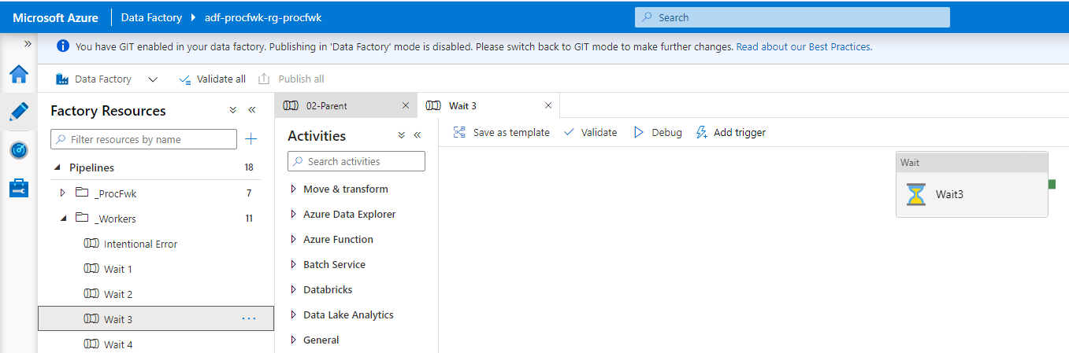Expand the left navigation rail

click(x=28, y=44)
